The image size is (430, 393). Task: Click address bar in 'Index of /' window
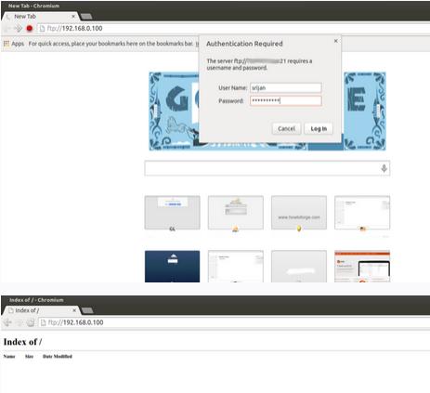[x=235, y=322]
